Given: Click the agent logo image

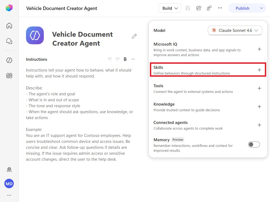Looking at the screenshot, I should (35, 35).
